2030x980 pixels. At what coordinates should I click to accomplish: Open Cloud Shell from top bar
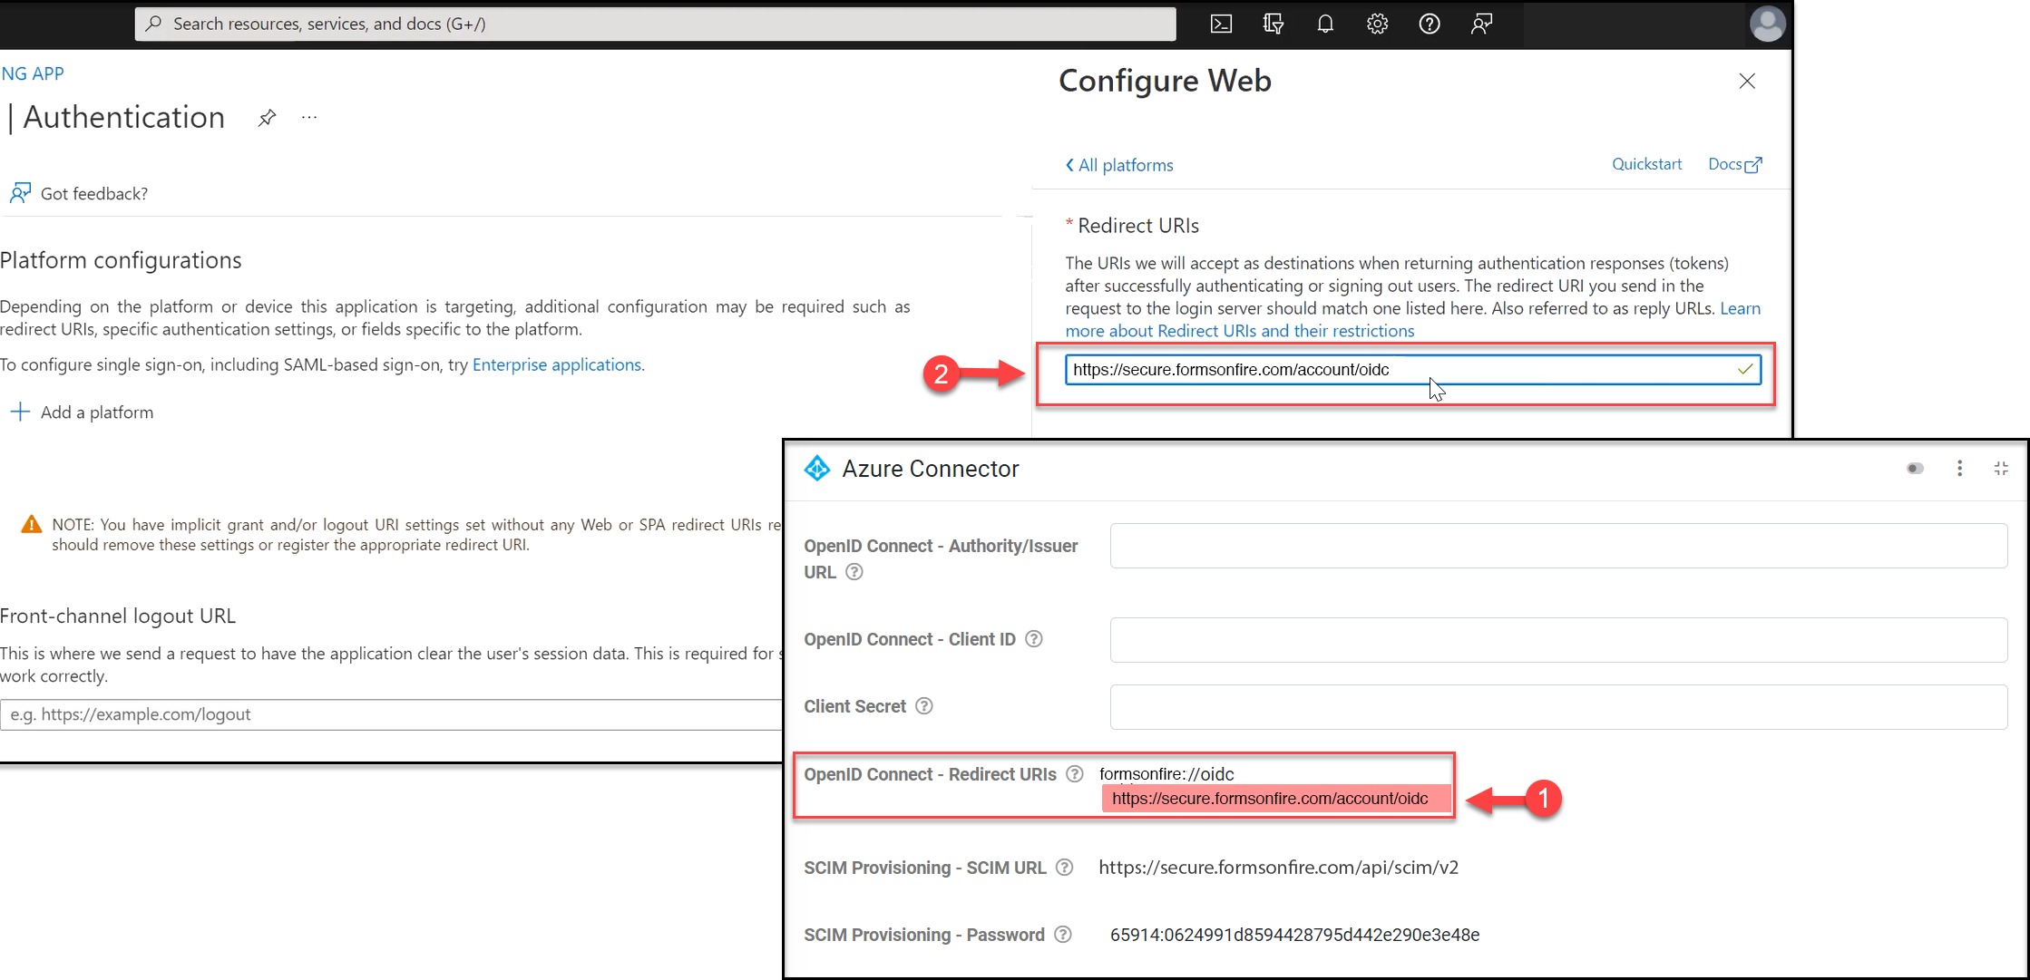click(1221, 24)
